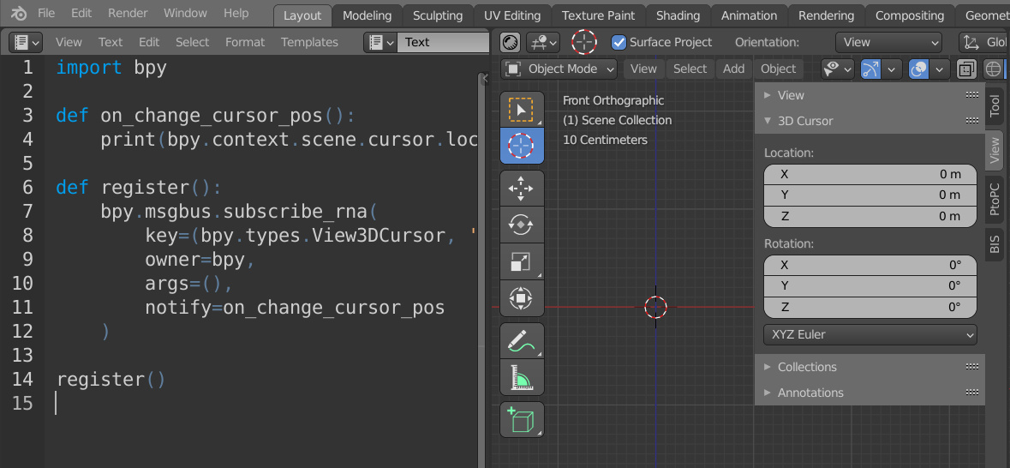The image size is (1010, 468).
Task: Open the text datablock browse icon
Action: tap(380, 42)
